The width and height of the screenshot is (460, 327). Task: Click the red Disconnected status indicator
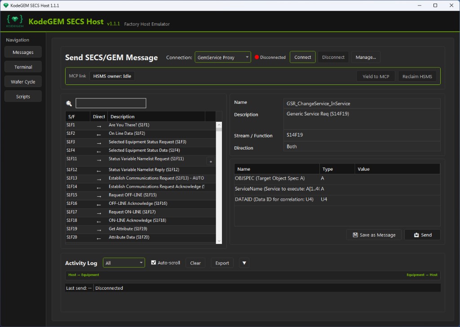point(257,57)
